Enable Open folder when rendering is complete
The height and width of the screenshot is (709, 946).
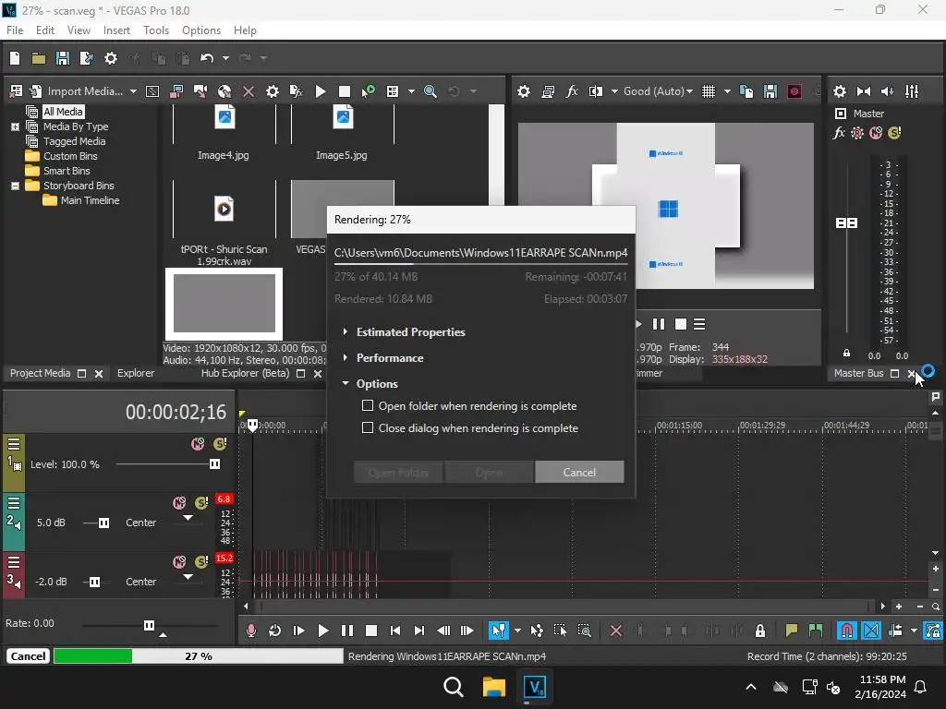click(368, 406)
